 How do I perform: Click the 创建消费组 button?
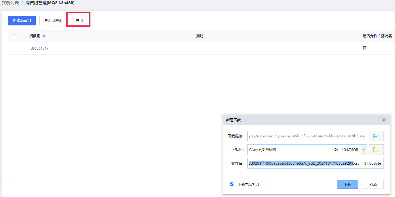[22, 21]
